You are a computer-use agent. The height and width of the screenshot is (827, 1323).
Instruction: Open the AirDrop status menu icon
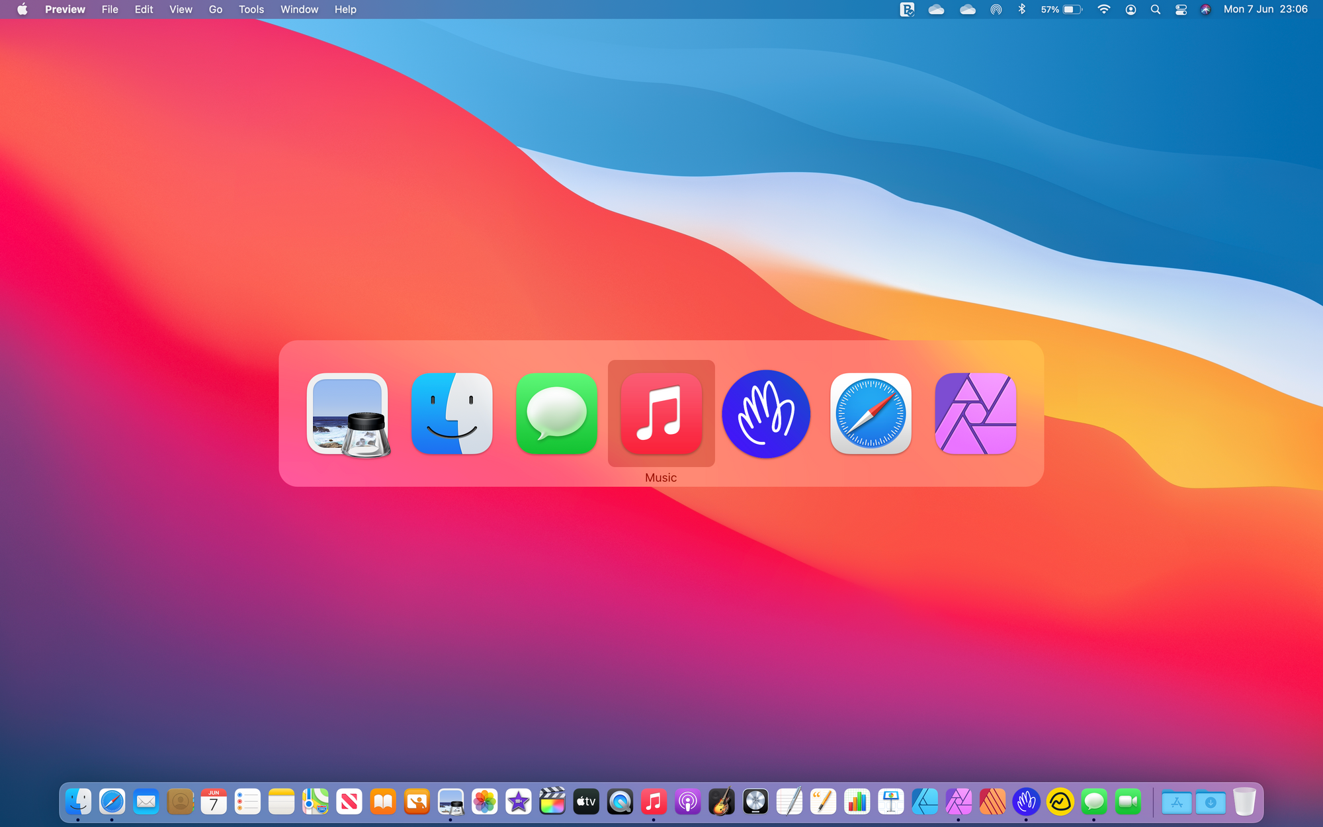pos(996,9)
